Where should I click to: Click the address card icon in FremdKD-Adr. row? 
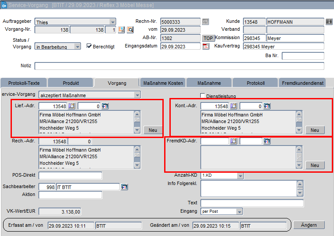(x=267, y=141)
